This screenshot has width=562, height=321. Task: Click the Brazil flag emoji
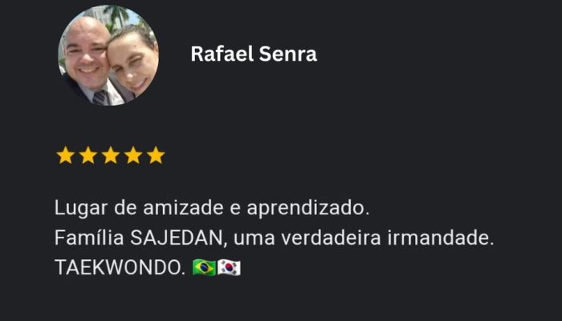tap(204, 267)
